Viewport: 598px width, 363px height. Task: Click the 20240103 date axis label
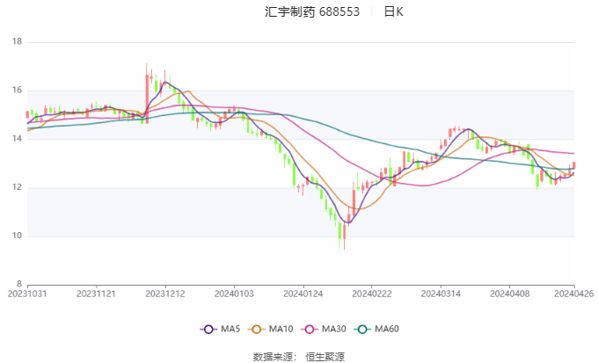(x=233, y=294)
